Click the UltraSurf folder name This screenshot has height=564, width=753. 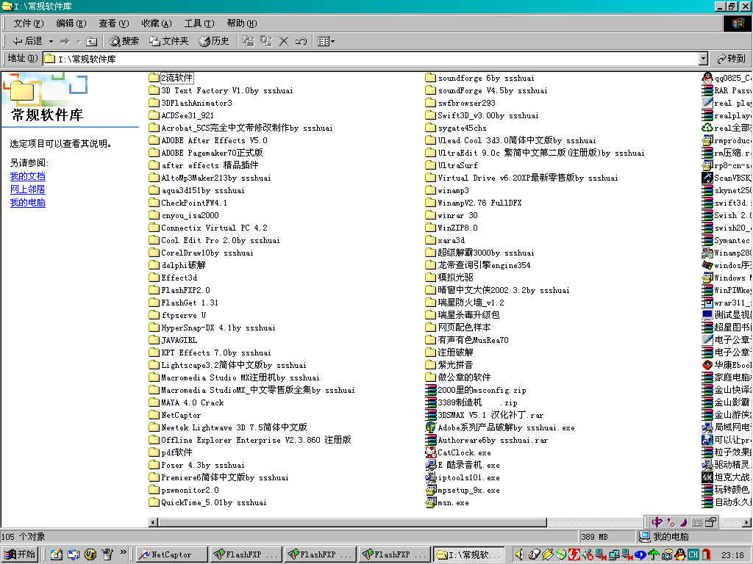[457, 165]
